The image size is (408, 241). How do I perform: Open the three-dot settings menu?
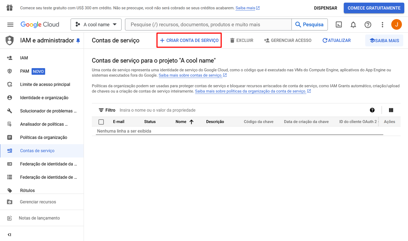point(382,25)
